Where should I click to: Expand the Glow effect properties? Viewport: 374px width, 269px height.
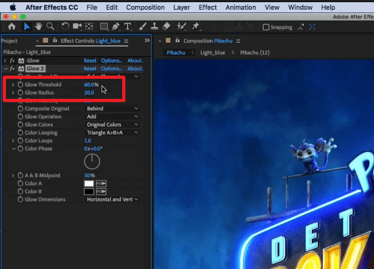[5, 60]
